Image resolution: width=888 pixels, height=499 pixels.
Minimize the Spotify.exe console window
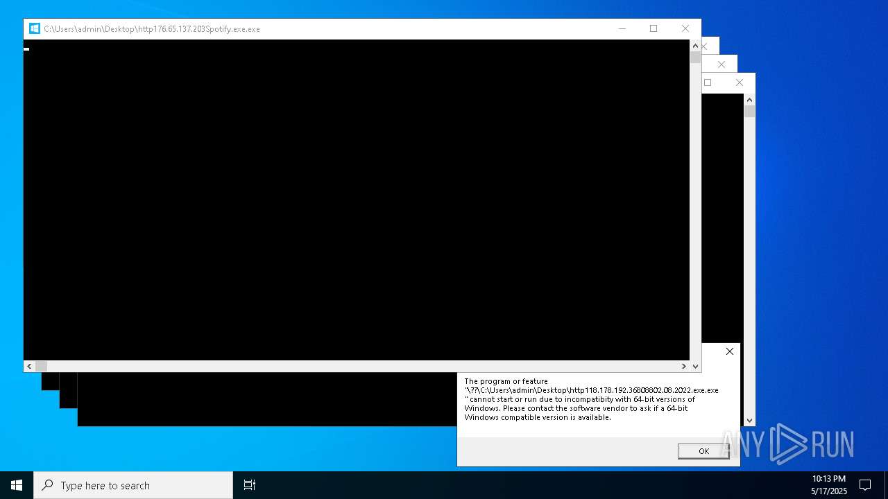tap(622, 28)
